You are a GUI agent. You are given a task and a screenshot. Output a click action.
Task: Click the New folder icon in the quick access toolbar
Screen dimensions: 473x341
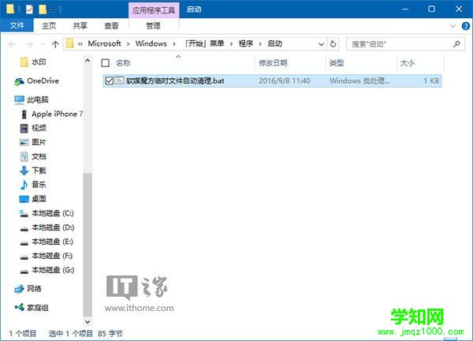[x=43, y=9]
